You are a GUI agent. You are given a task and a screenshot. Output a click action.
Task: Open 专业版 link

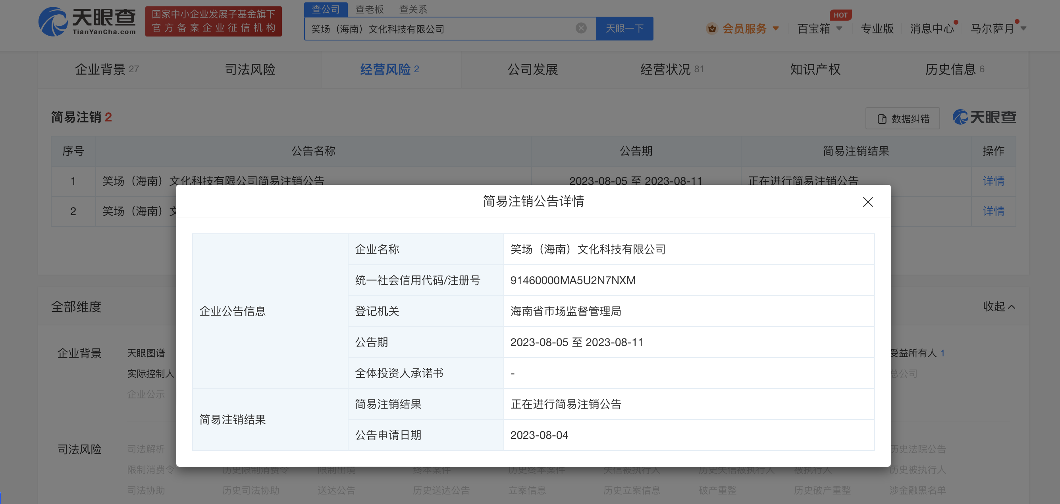pos(877,29)
